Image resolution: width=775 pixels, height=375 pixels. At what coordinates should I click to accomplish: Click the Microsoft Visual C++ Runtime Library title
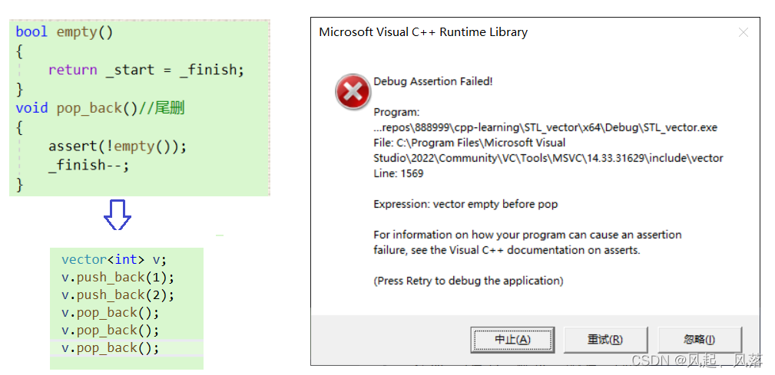pos(423,32)
